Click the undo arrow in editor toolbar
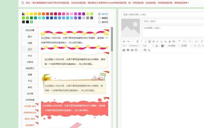 [129, 41]
